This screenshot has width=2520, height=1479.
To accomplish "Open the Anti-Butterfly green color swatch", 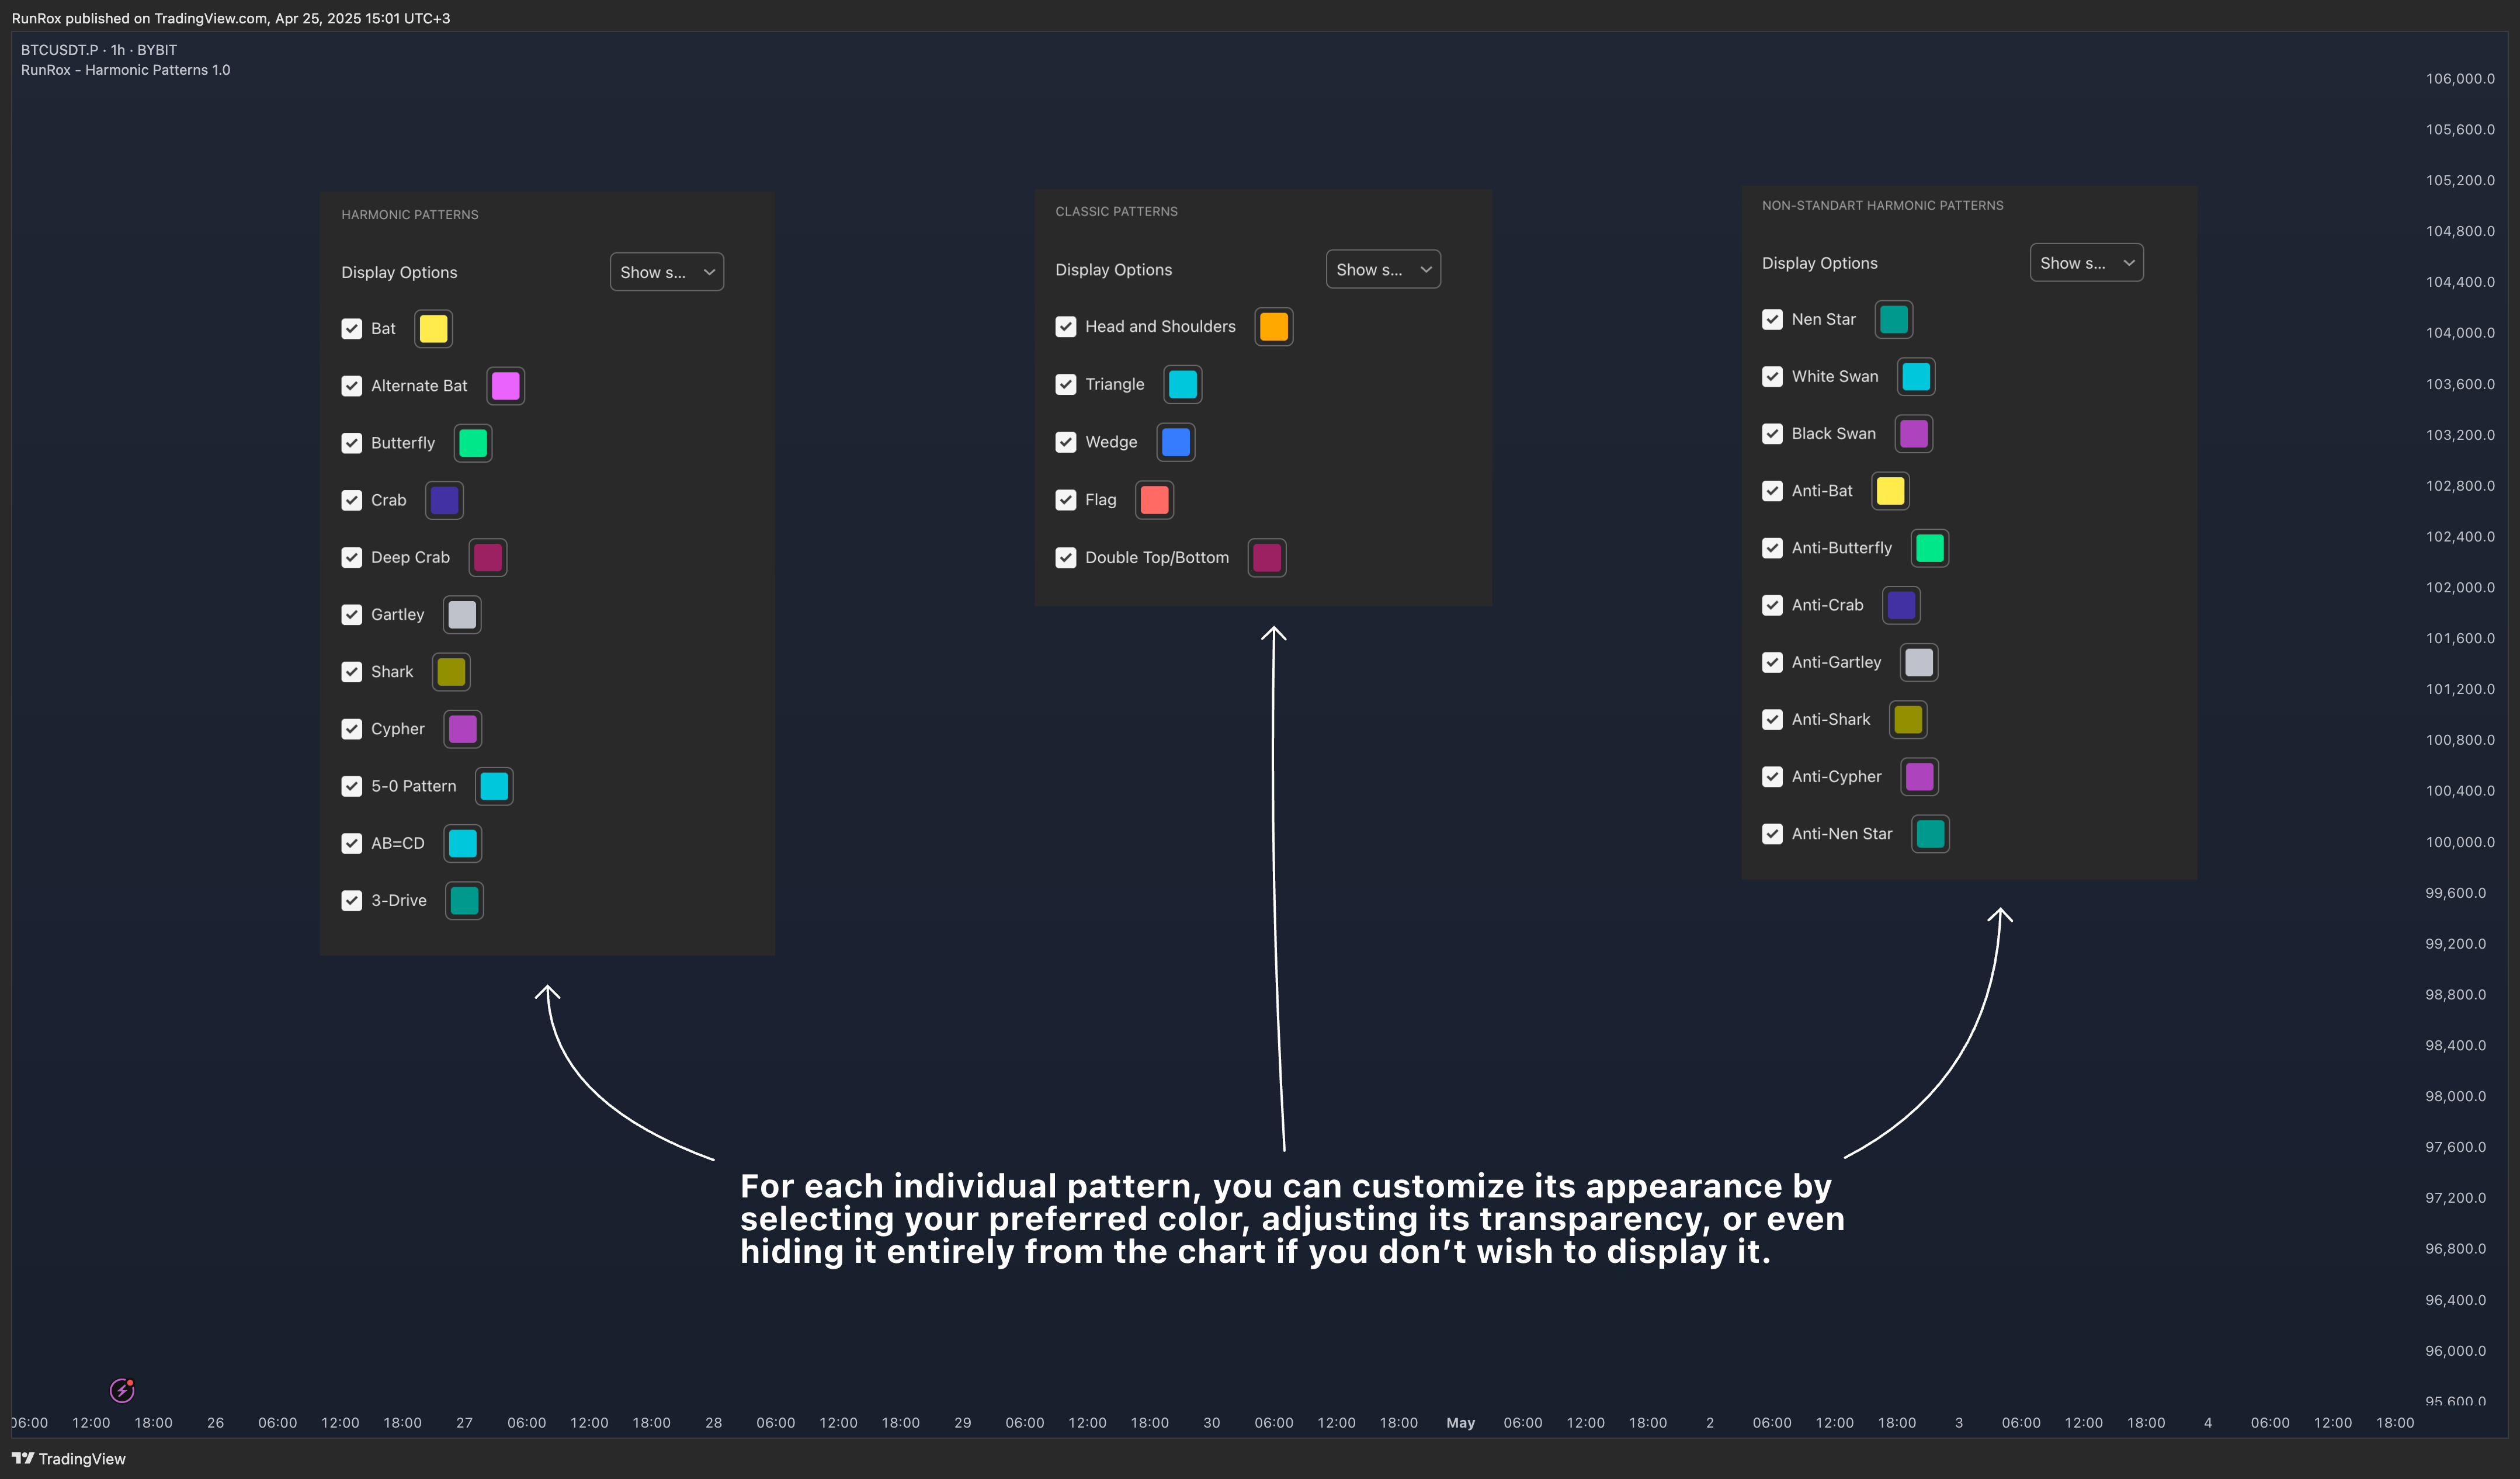I will click(1929, 548).
